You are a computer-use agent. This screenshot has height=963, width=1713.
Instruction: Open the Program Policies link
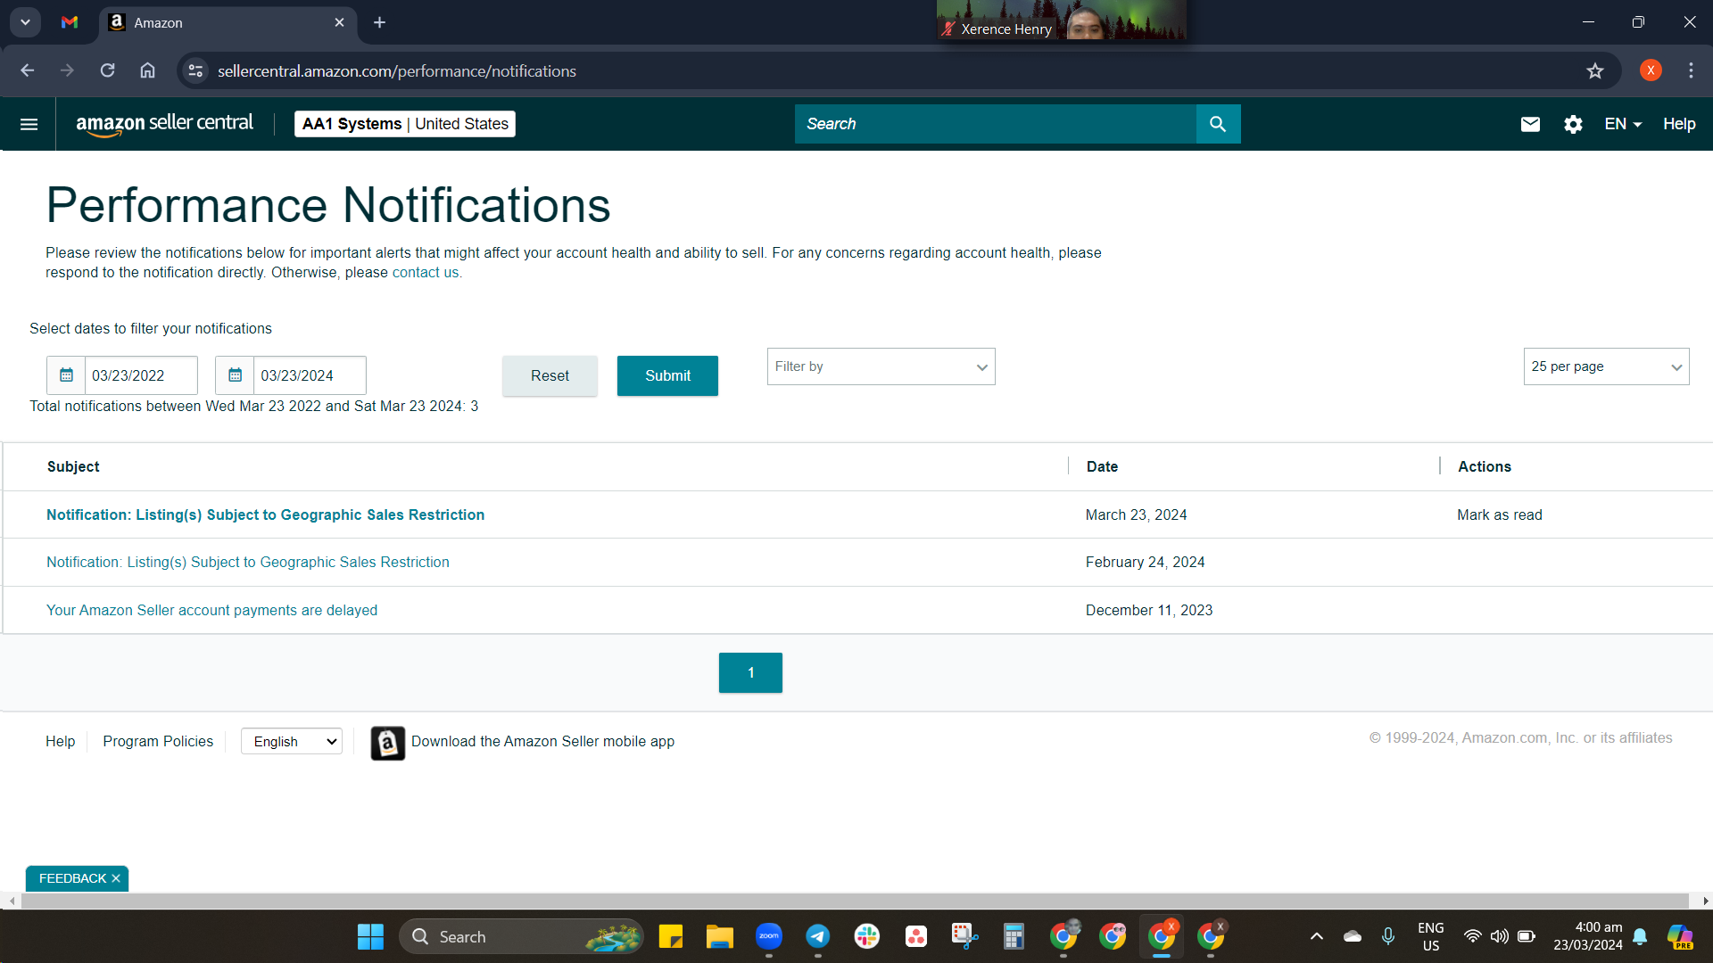pyautogui.click(x=158, y=742)
